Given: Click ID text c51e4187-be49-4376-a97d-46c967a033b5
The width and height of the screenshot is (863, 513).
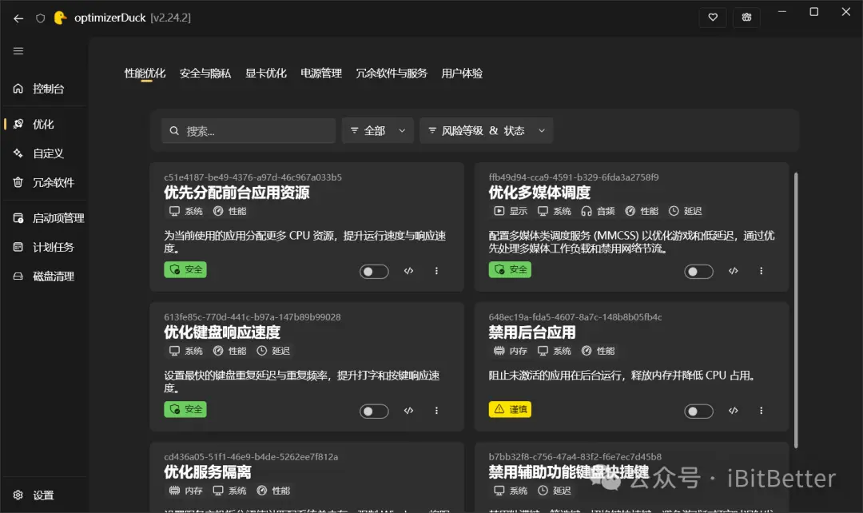Looking at the screenshot, I should pyautogui.click(x=253, y=177).
